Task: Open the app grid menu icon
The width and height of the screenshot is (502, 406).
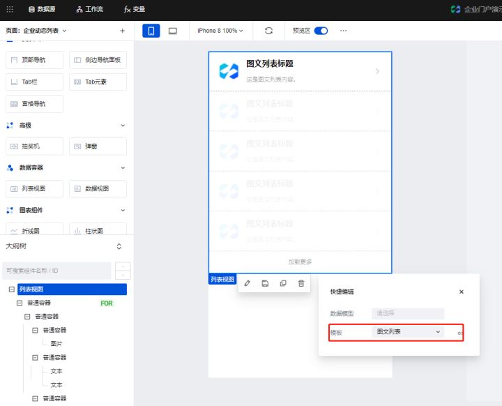Action: (x=10, y=9)
